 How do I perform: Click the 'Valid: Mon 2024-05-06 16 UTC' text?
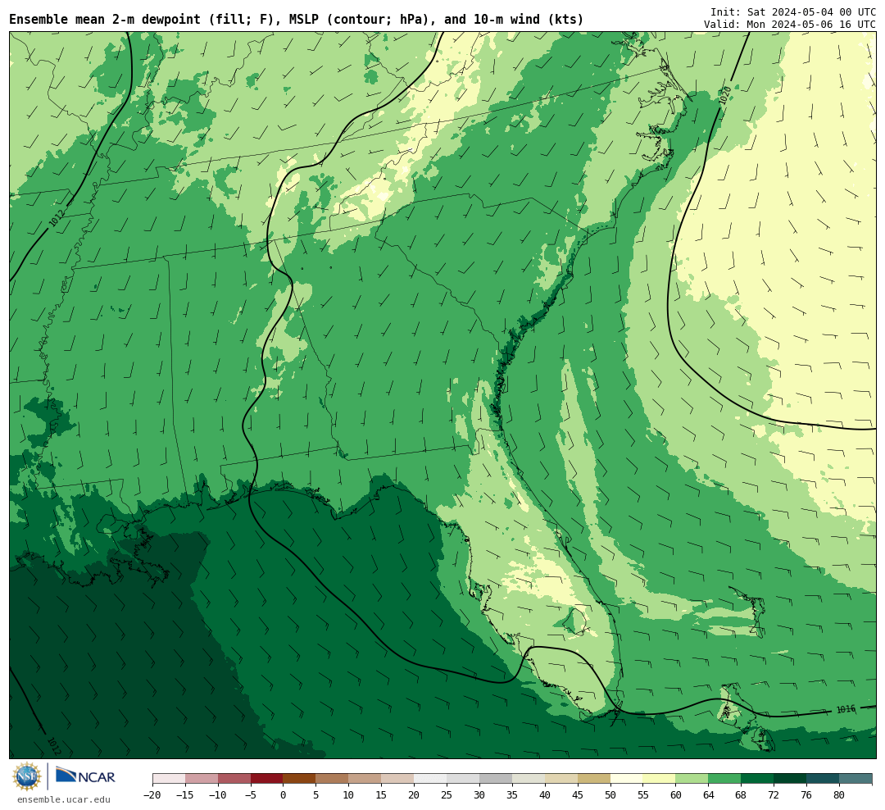pyautogui.click(x=790, y=25)
